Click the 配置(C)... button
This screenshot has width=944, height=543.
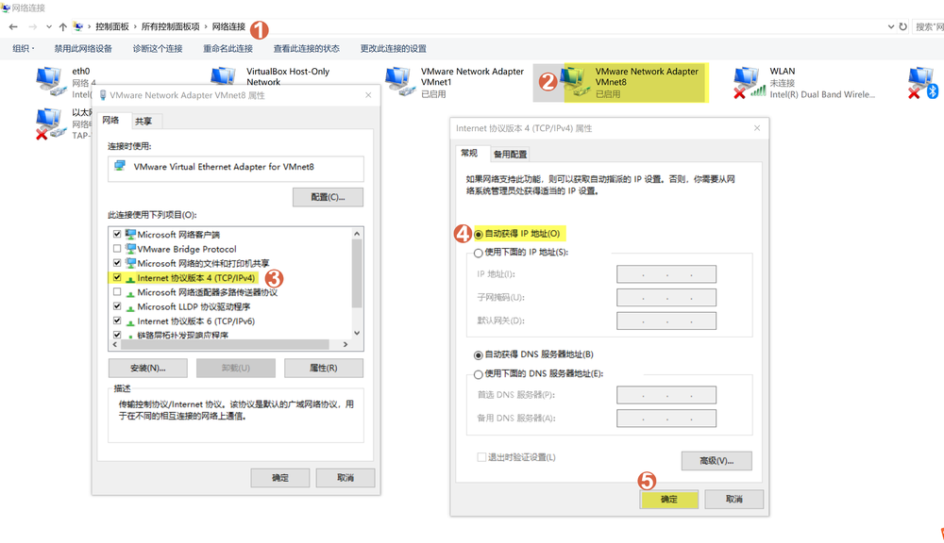[329, 197]
